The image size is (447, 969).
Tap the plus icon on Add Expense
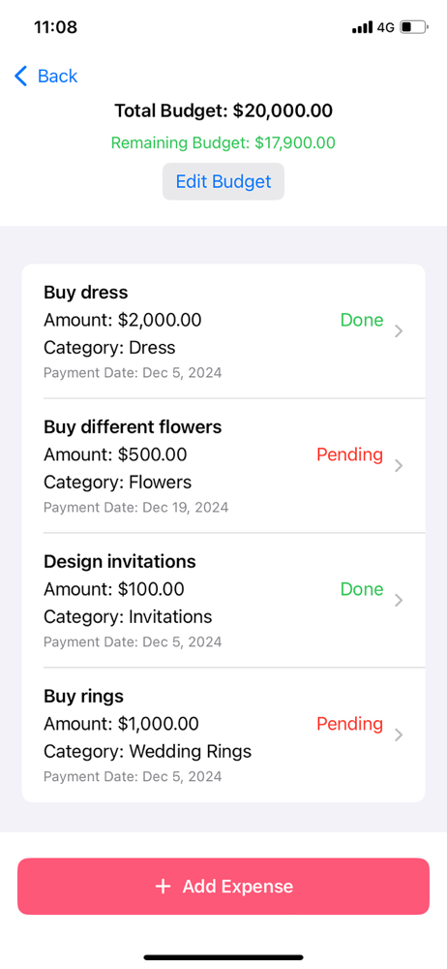point(163,887)
